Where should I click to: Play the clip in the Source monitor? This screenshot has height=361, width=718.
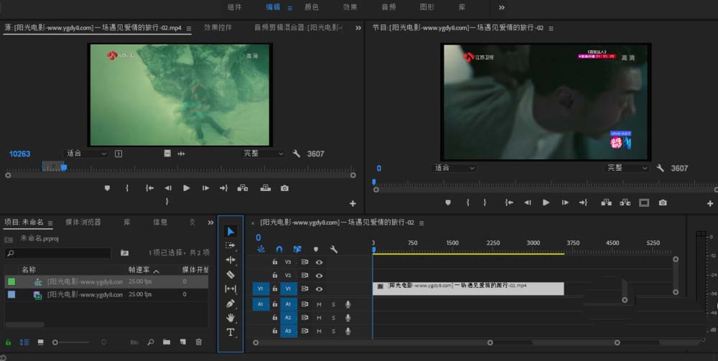click(x=187, y=188)
